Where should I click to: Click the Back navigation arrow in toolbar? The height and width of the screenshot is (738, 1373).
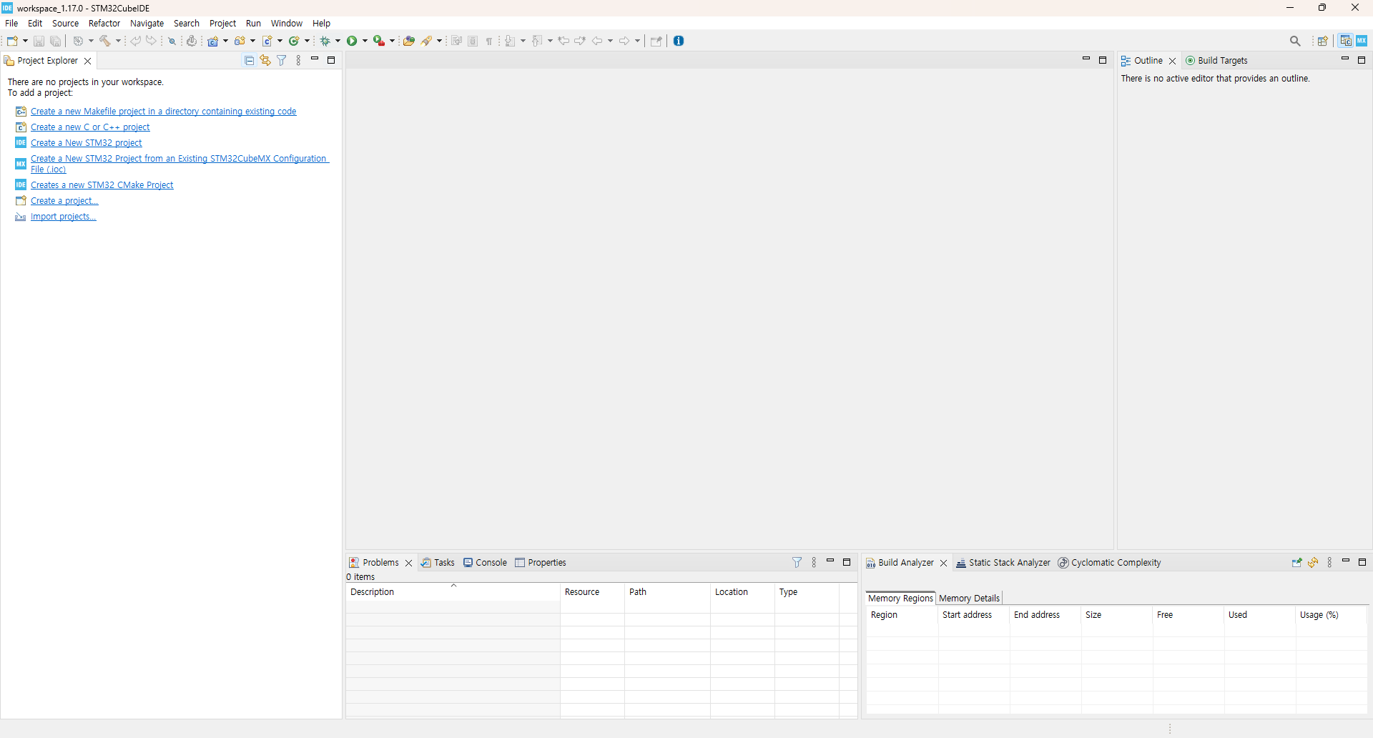597,41
